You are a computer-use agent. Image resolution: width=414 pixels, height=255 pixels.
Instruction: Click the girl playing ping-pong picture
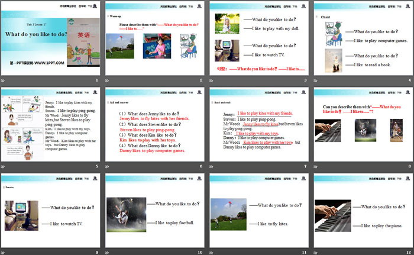pos(155,46)
